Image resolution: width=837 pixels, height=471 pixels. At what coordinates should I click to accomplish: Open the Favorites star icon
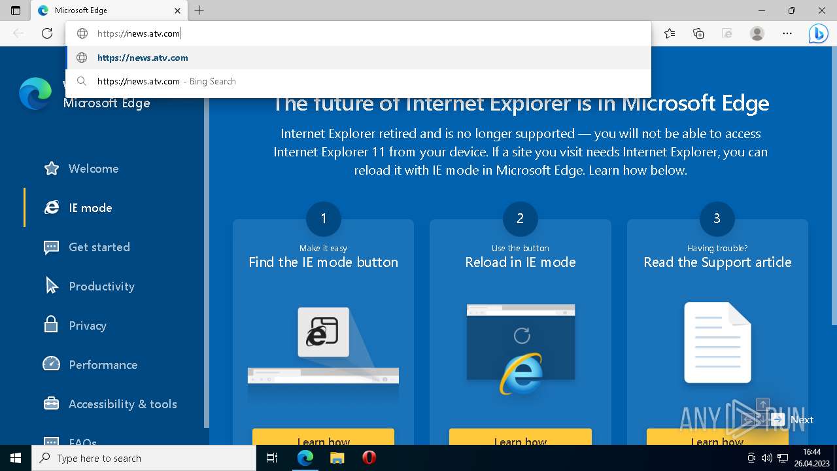pos(670,33)
